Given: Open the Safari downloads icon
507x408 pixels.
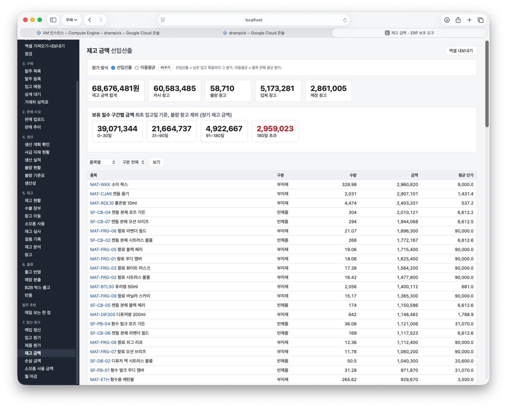Looking at the screenshot, I should [447, 20].
